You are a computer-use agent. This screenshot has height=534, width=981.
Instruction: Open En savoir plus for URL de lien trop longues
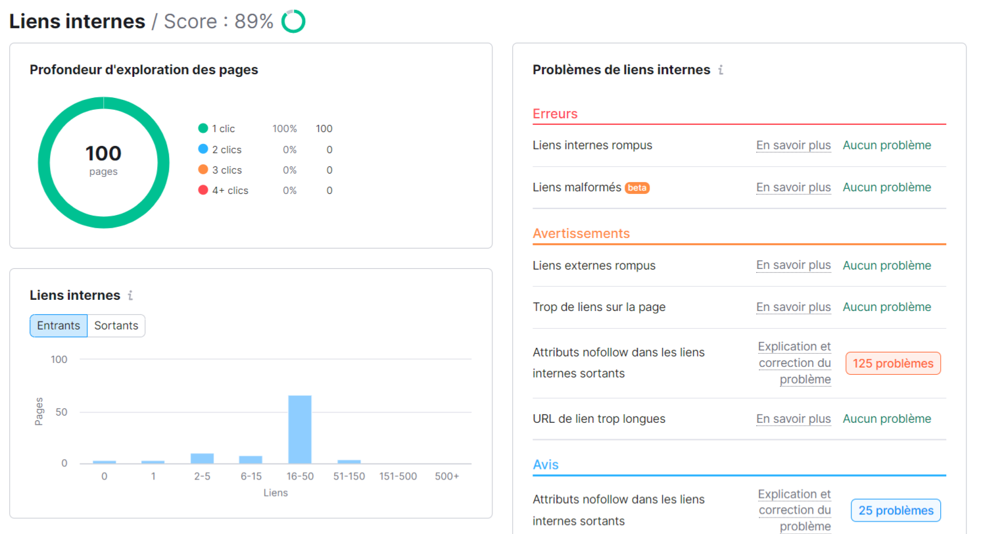(794, 419)
